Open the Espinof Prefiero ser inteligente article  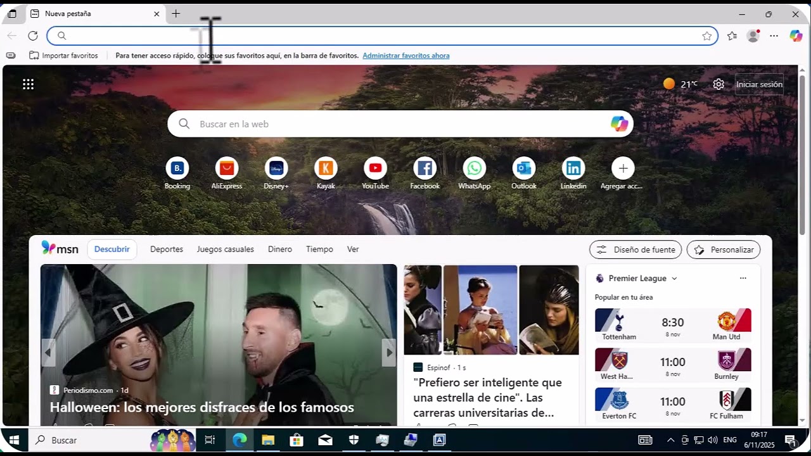488,398
